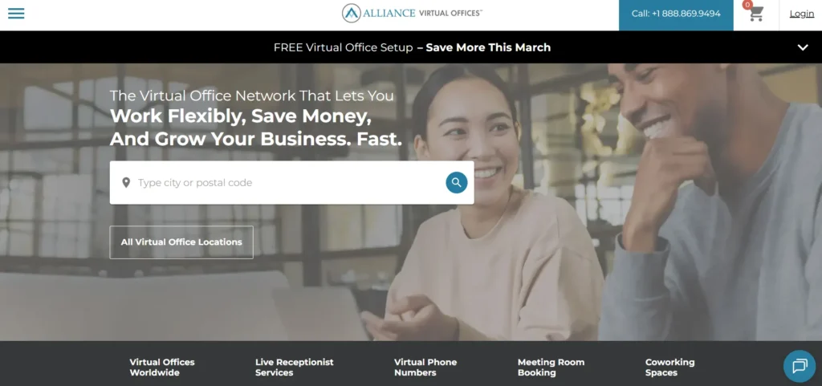The height and width of the screenshot is (386, 822).
Task: Select Virtual Offices Worldwide menu item
Action: point(162,368)
